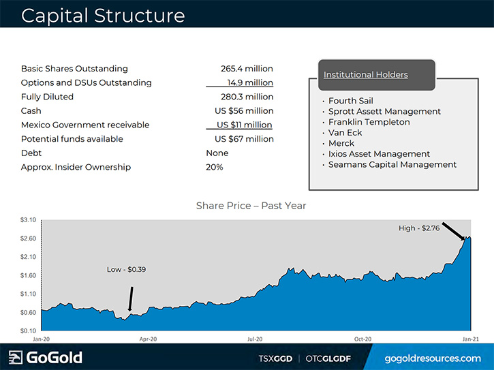Click the 'Capital Structure' title

click(103, 16)
